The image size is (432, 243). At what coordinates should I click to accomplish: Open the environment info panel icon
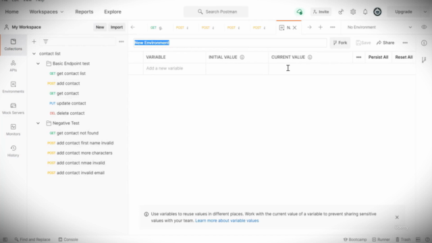point(424,43)
